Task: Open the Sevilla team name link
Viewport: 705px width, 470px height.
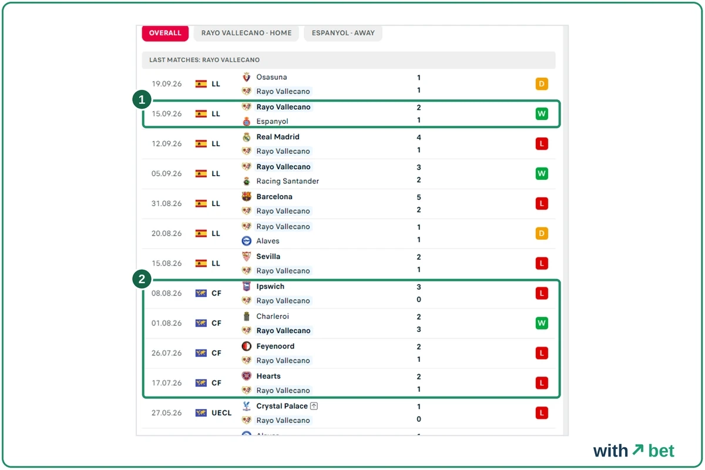Action: pyautogui.click(x=268, y=257)
